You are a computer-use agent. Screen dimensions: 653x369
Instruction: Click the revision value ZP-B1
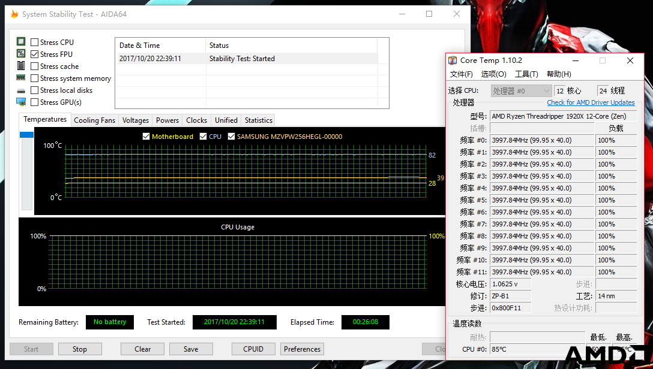pyautogui.click(x=511, y=297)
